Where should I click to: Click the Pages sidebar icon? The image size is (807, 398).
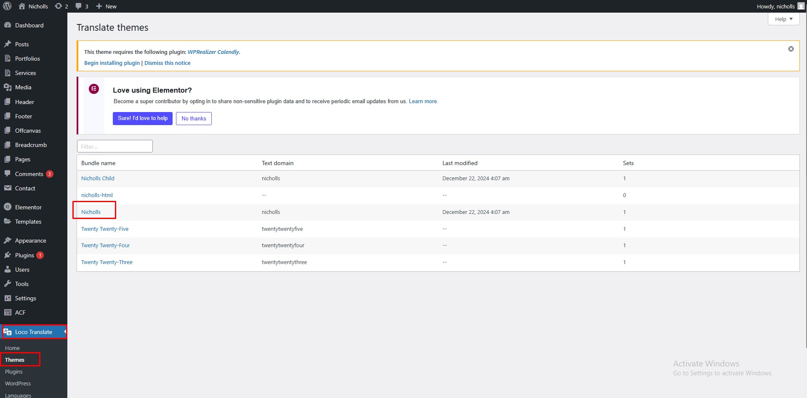[x=8, y=159]
